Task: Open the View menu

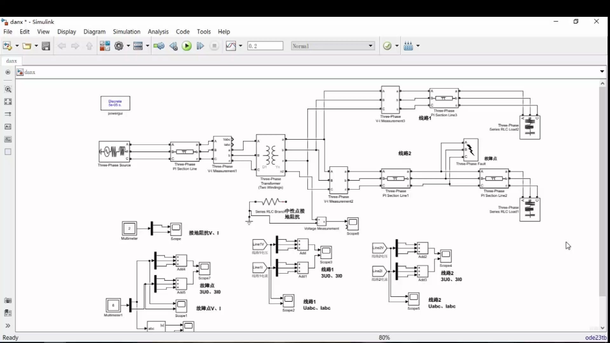Action: point(43,32)
